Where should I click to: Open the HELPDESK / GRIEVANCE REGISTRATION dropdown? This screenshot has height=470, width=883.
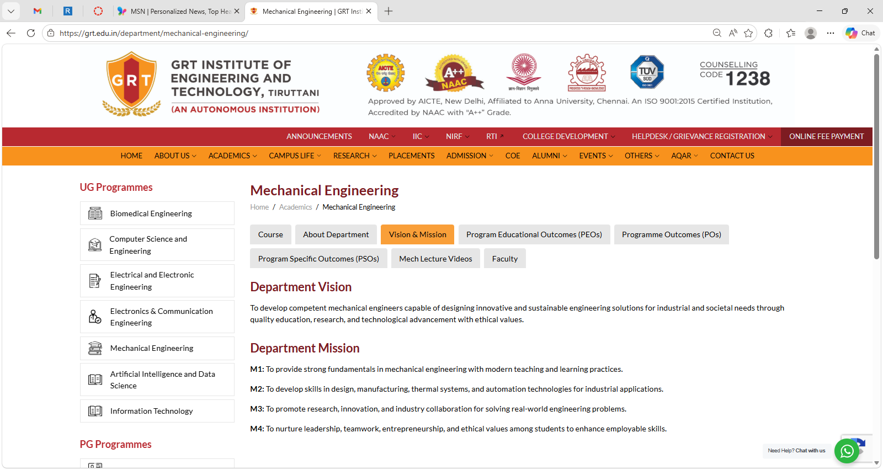tap(701, 136)
